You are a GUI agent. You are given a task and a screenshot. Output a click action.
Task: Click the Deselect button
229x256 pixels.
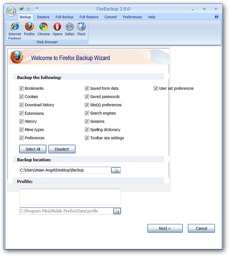[62, 149]
